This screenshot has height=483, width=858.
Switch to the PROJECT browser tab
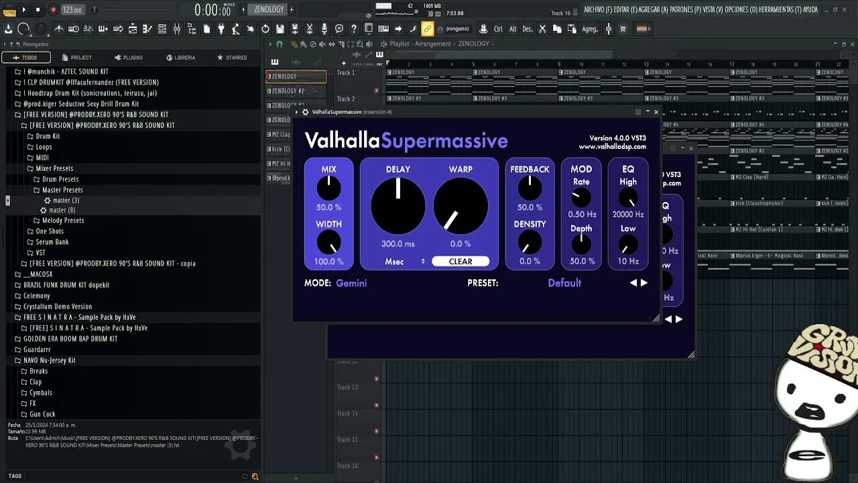click(x=76, y=58)
